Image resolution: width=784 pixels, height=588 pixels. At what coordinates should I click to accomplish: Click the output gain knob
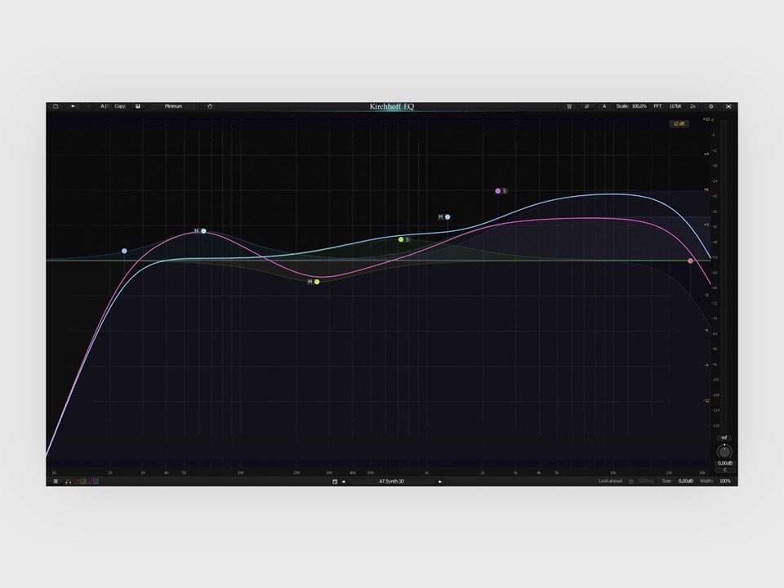pyautogui.click(x=724, y=452)
